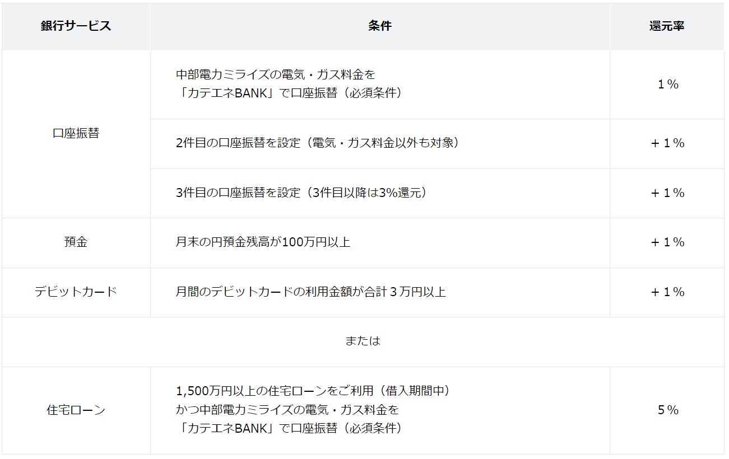Click the +1% rate in 3件目 row

coord(668,193)
